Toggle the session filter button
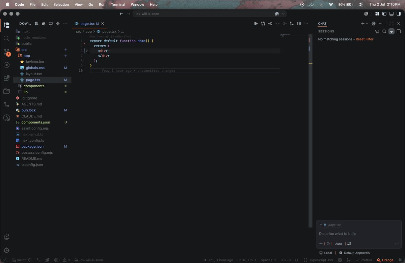 pyautogui.click(x=391, y=31)
